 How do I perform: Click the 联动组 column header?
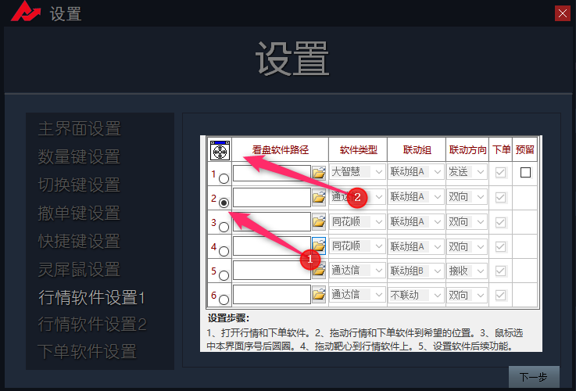[417, 150]
